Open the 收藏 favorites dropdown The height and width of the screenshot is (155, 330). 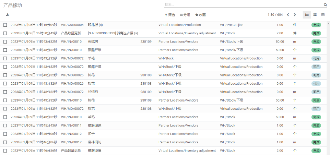pyautogui.click(x=200, y=15)
